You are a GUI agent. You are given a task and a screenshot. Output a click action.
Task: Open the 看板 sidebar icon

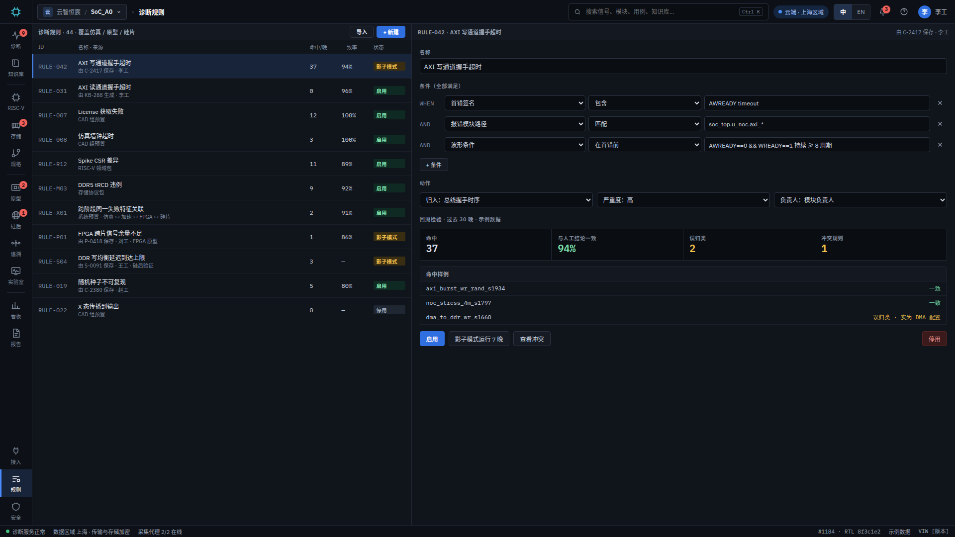click(16, 310)
